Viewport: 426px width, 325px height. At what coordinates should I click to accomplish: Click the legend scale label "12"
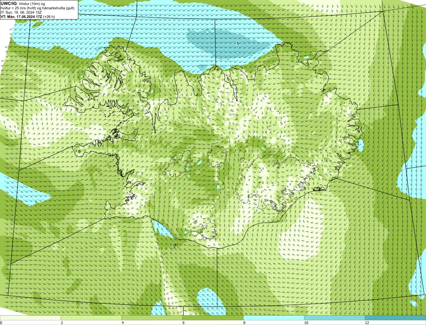367,323
